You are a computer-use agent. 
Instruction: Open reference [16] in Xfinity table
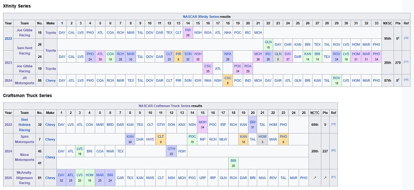click(x=406, y=38)
